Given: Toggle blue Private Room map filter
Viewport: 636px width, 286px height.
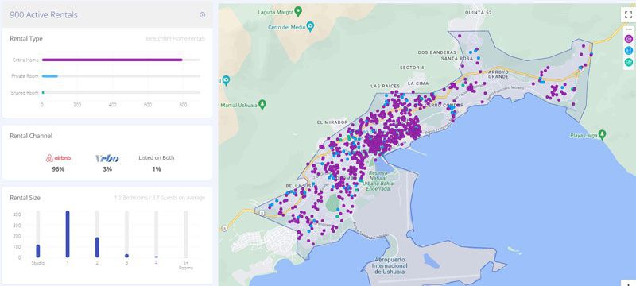Looking at the screenshot, I should pos(629,50).
